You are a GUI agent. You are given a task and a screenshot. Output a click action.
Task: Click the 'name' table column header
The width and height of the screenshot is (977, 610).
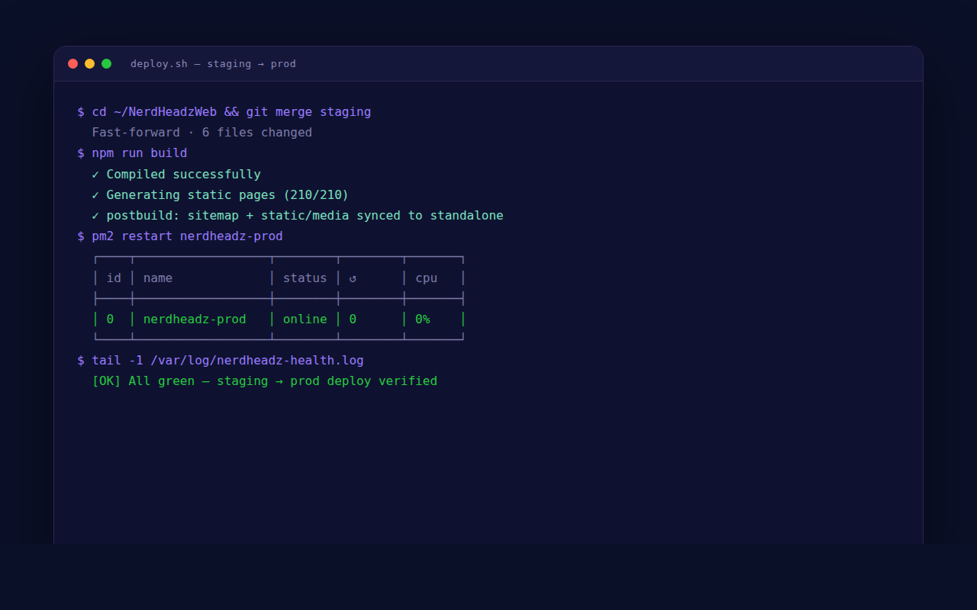click(158, 278)
